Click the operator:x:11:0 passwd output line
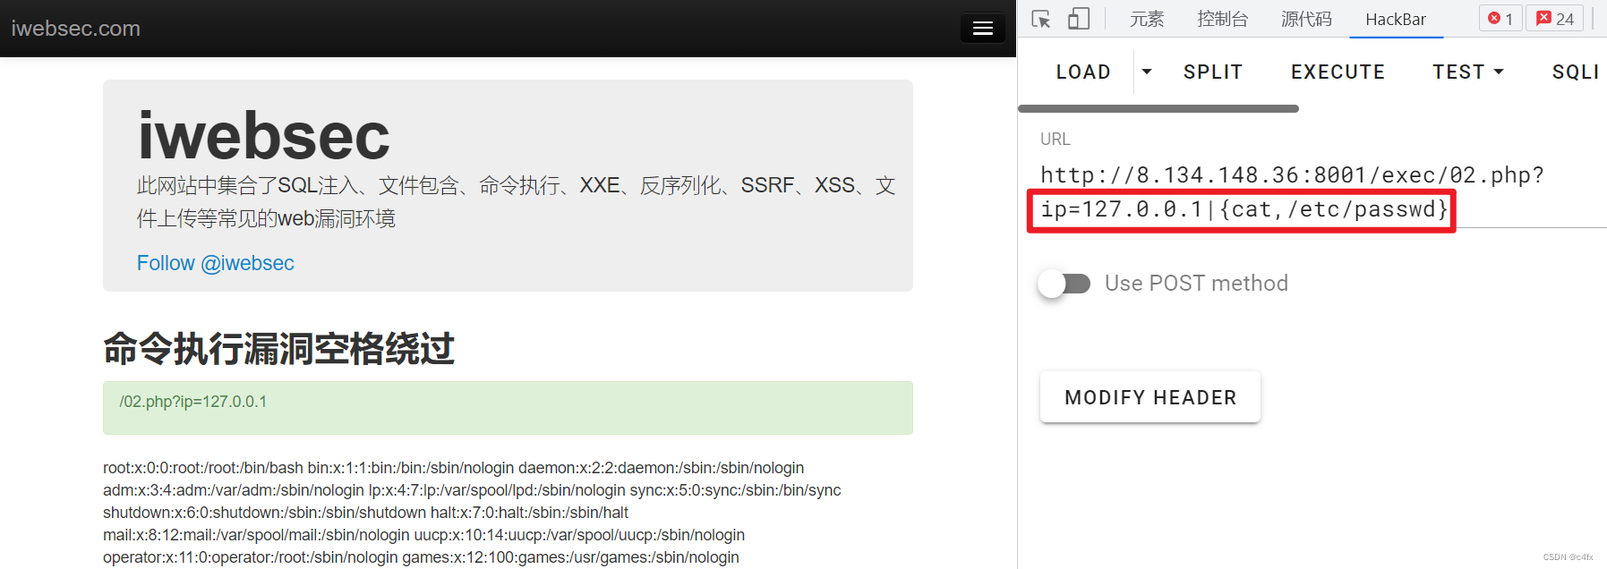The width and height of the screenshot is (1607, 569). click(x=421, y=557)
